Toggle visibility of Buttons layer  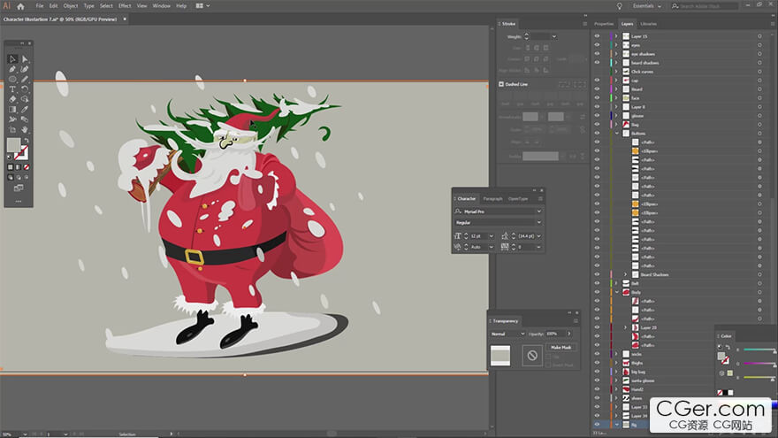pyautogui.click(x=597, y=134)
